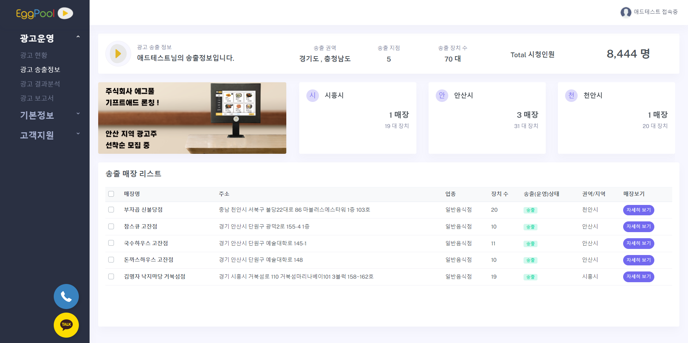Open the 광고 송출정보 menu item
Viewport: 688px width, 343px height.
point(40,69)
